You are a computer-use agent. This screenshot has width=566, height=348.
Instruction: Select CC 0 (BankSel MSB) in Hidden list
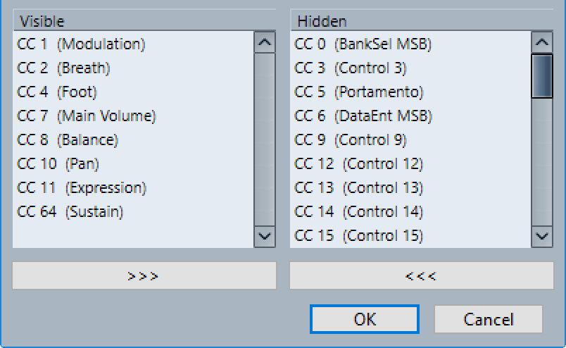tap(410, 44)
